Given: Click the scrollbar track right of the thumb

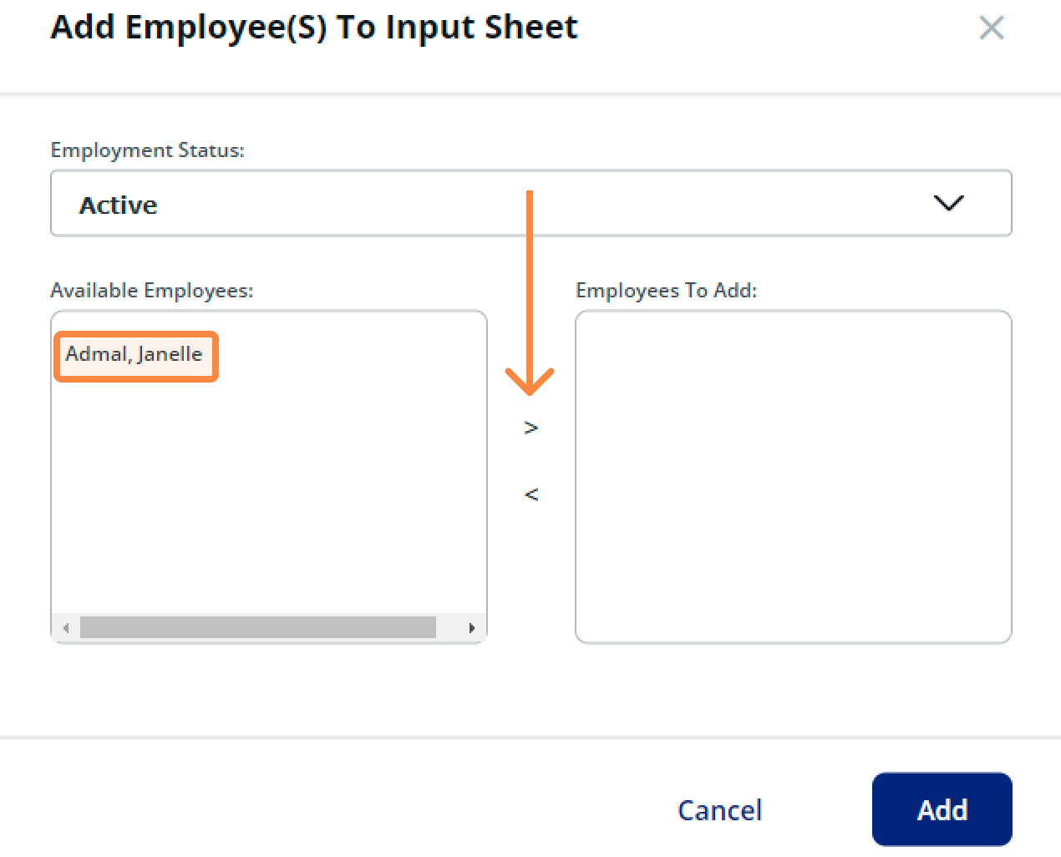Looking at the screenshot, I should coord(450,627).
